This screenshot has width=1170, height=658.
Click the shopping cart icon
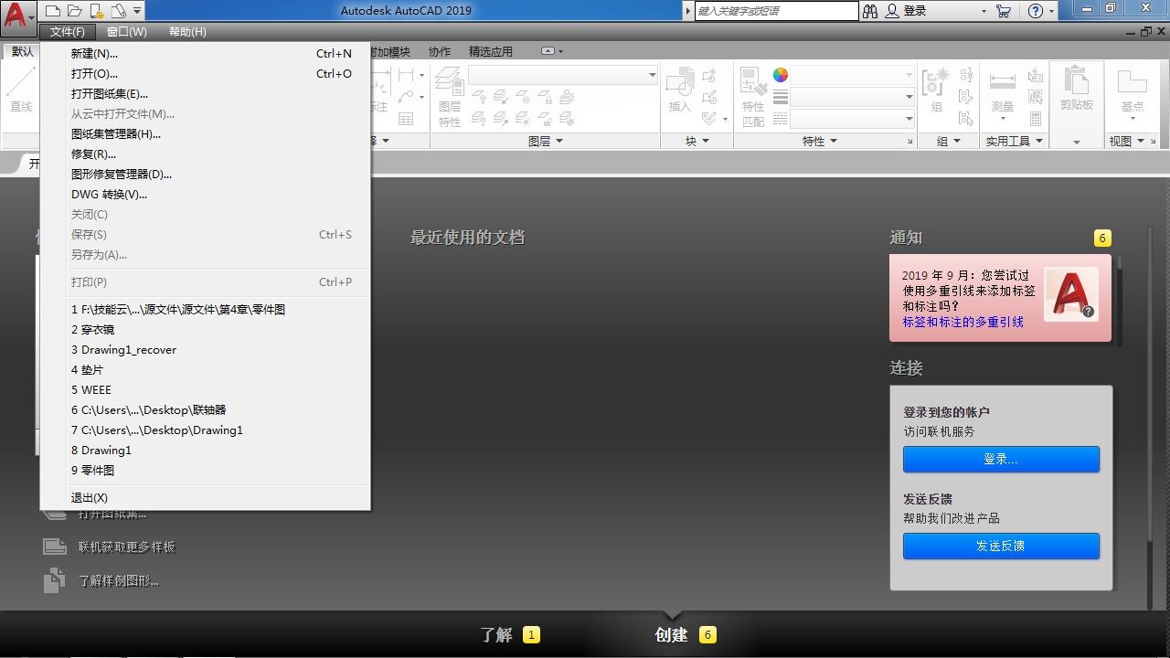click(x=1004, y=11)
